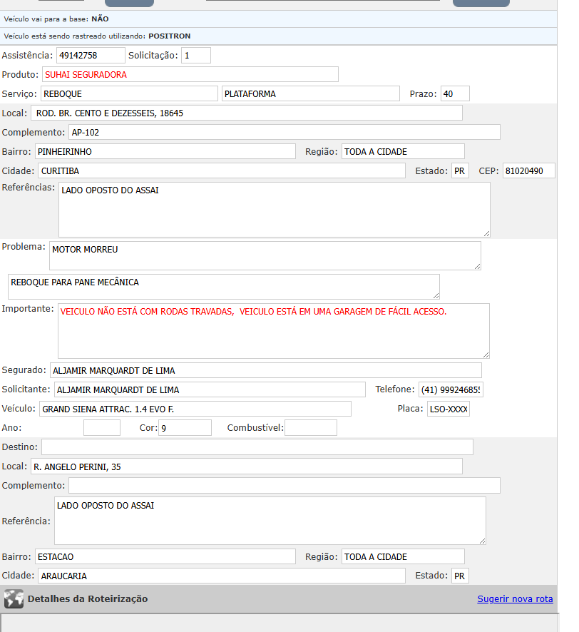Select the Prazo field with 40

455,93
